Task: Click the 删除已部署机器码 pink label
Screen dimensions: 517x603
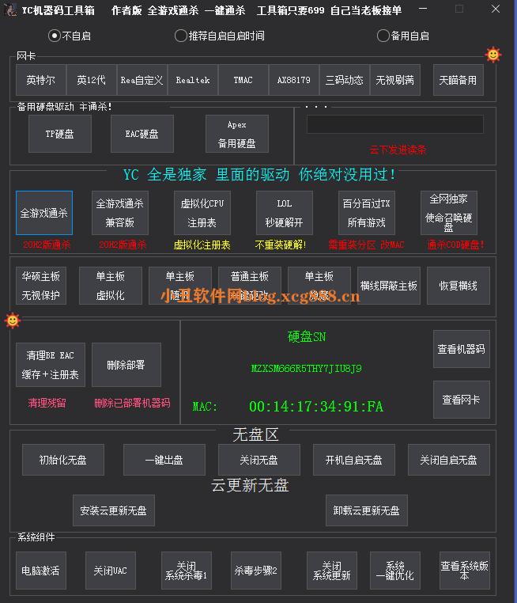Action: (132, 403)
